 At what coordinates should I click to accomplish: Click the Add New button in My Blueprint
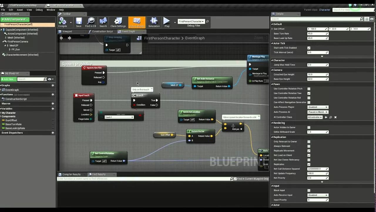coord(8,79)
